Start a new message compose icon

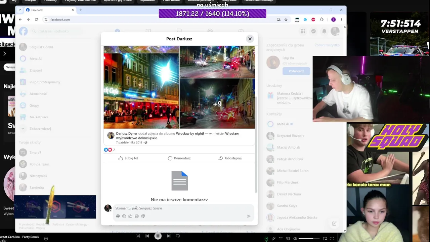pyautogui.click(x=334, y=224)
